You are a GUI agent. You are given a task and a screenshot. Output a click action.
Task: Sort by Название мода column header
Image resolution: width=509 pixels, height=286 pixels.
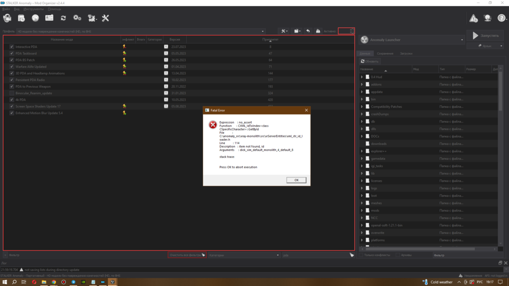[x=62, y=40]
